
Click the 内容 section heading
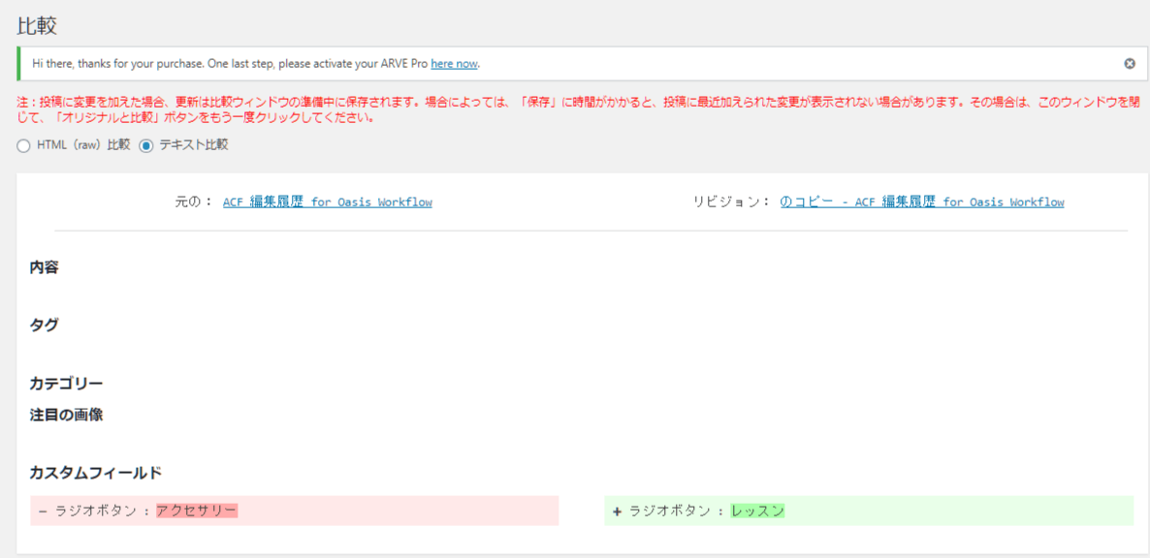coord(44,267)
